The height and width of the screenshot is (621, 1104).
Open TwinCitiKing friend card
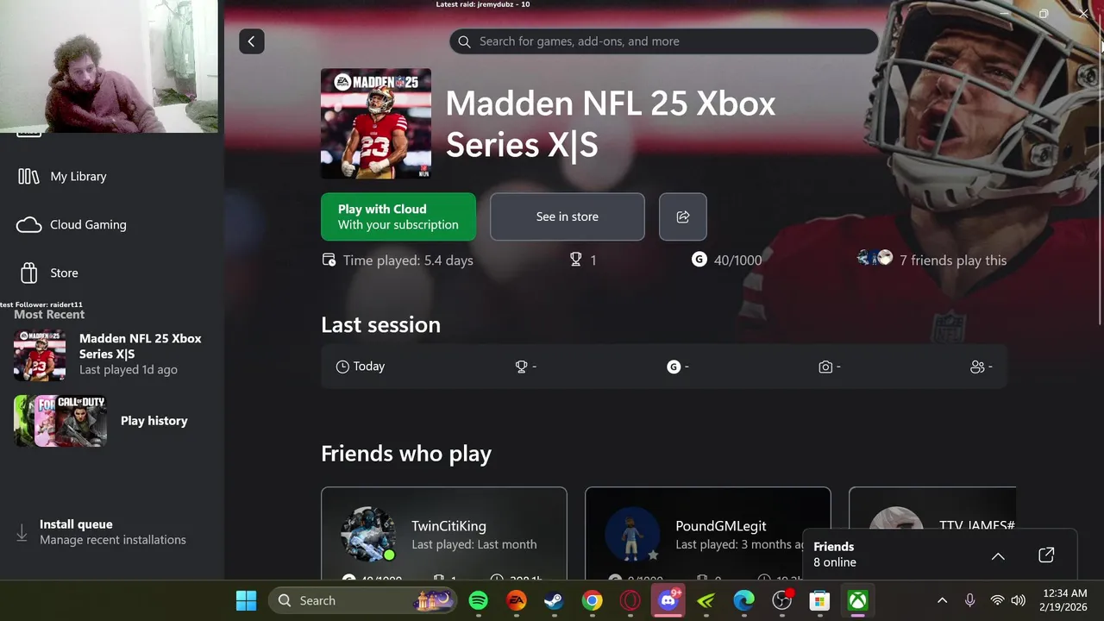(444, 533)
